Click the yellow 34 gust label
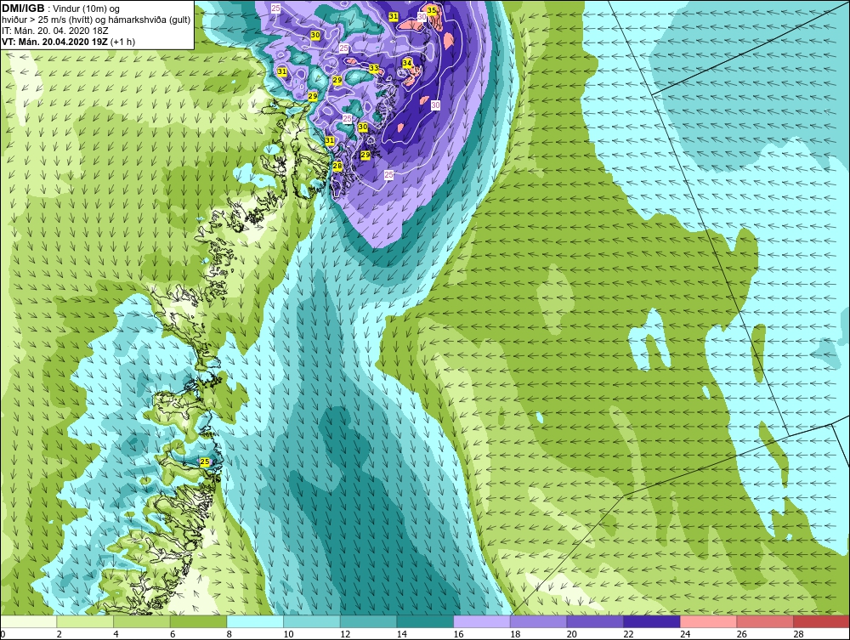The width and height of the screenshot is (850, 640). click(x=407, y=64)
